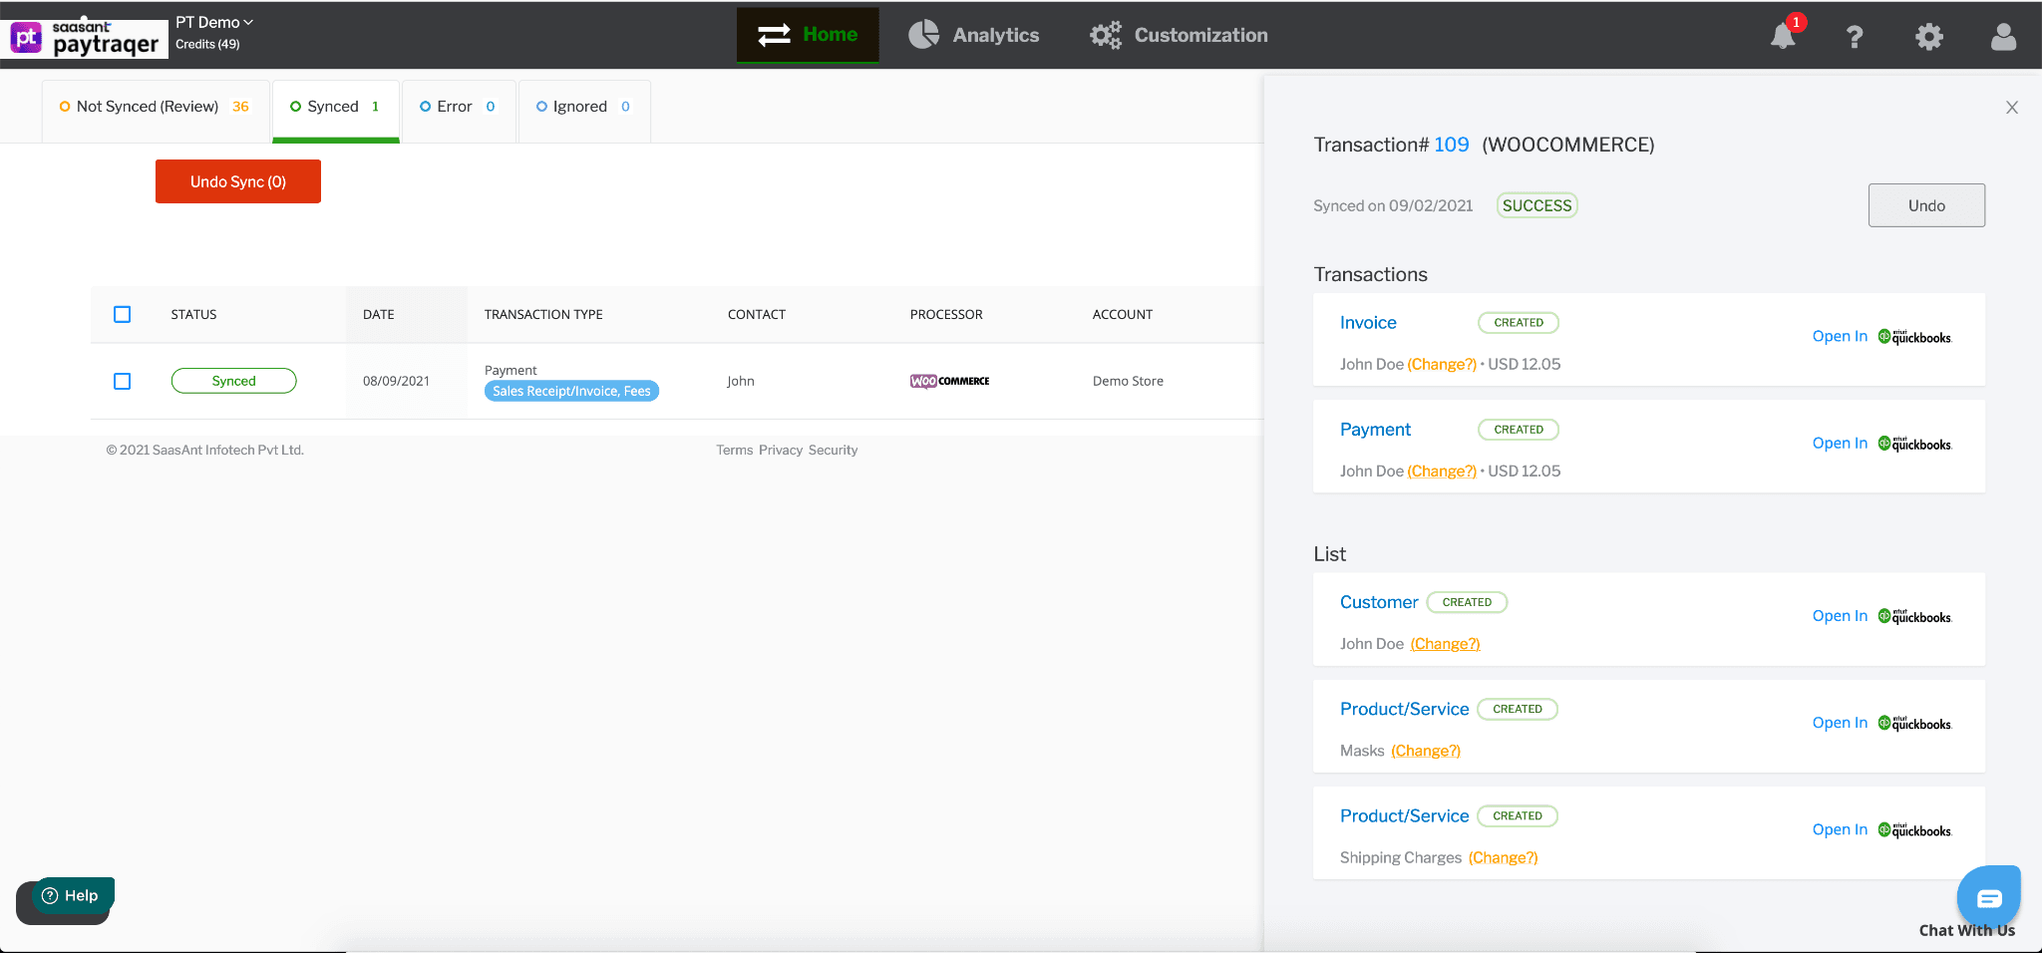Image resolution: width=2042 pixels, height=953 pixels.
Task: Click the TRANSACTION TYPE column header
Action: pyautogui.click(x=543, y=314)
